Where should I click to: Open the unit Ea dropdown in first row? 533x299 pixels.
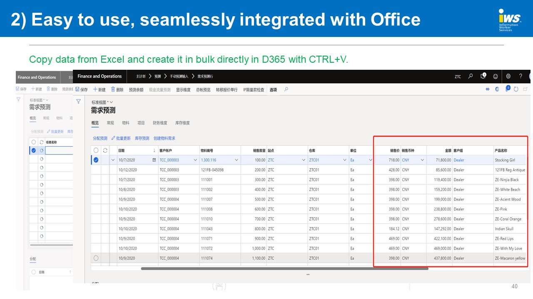pyautogui.click(x=370, y=160)
